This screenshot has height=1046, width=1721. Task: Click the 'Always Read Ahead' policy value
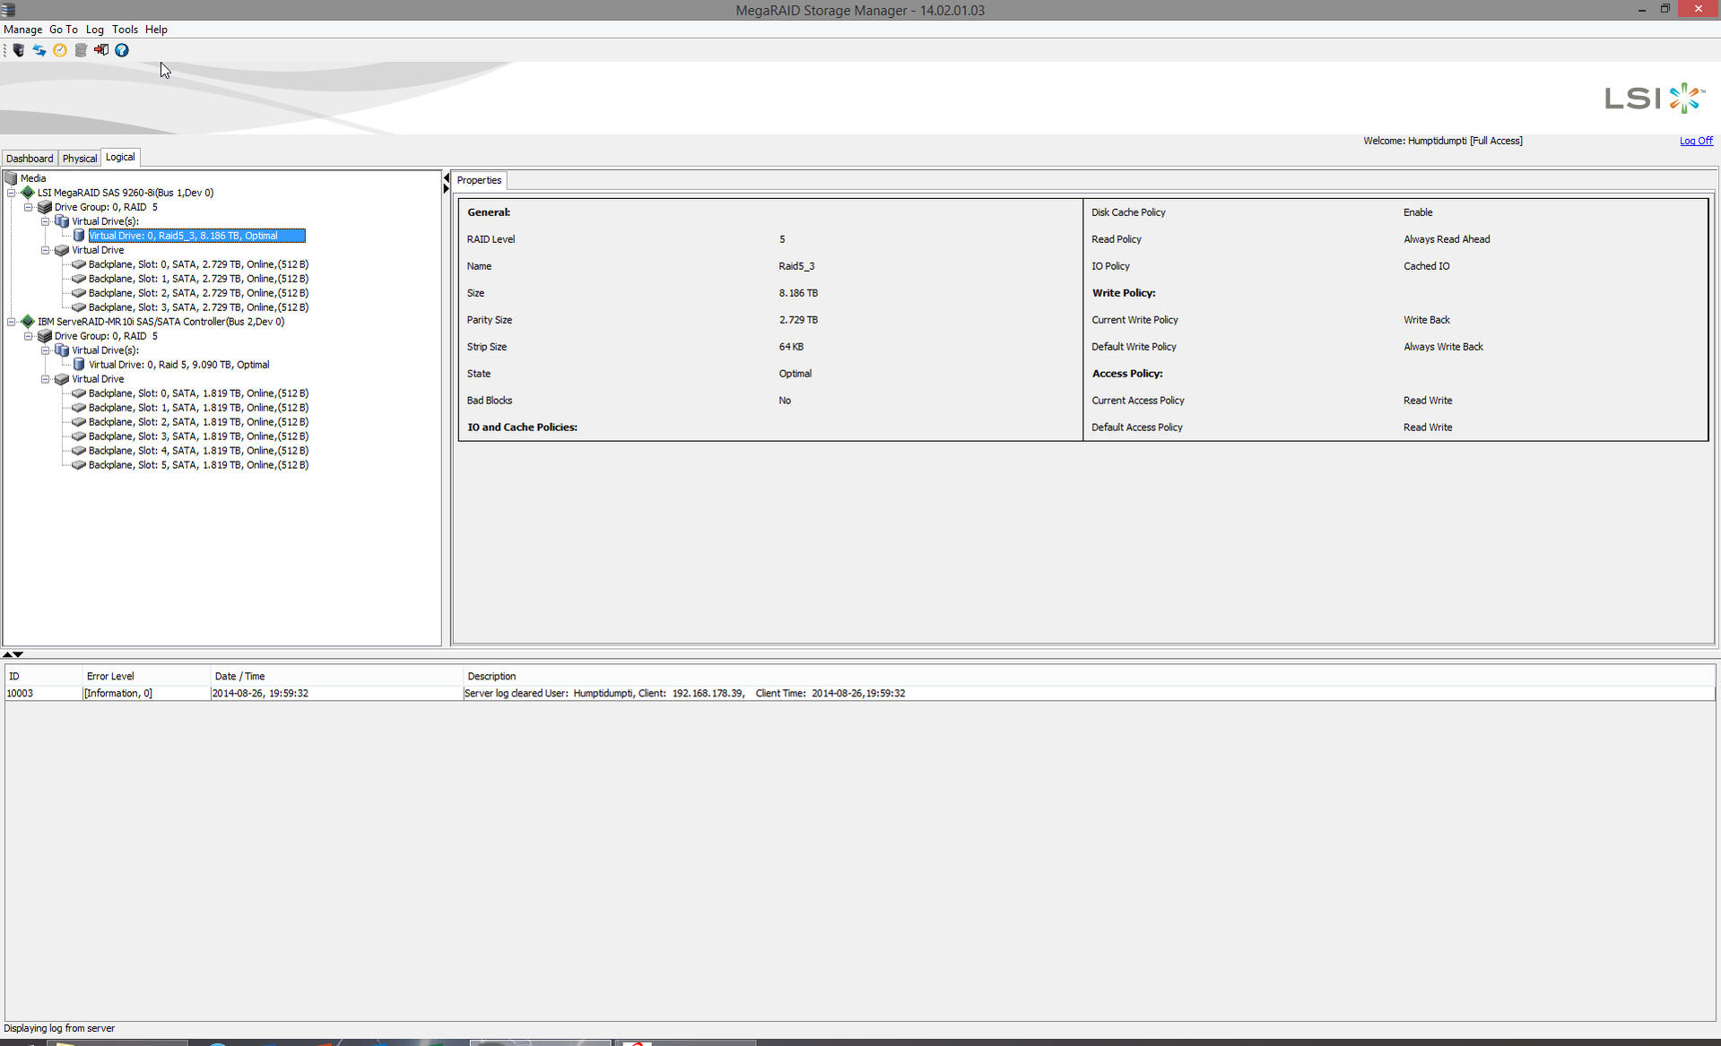1447,239
